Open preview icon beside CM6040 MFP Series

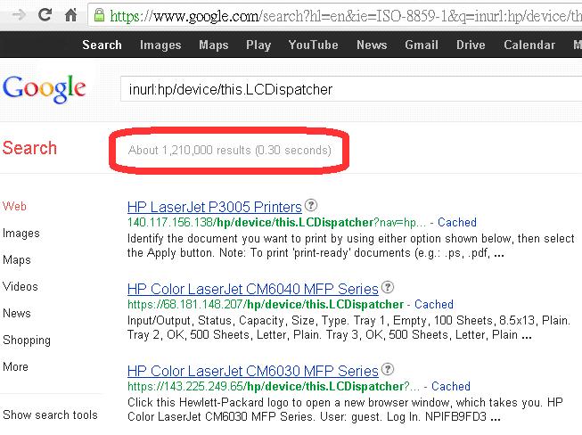coord(388,287)
